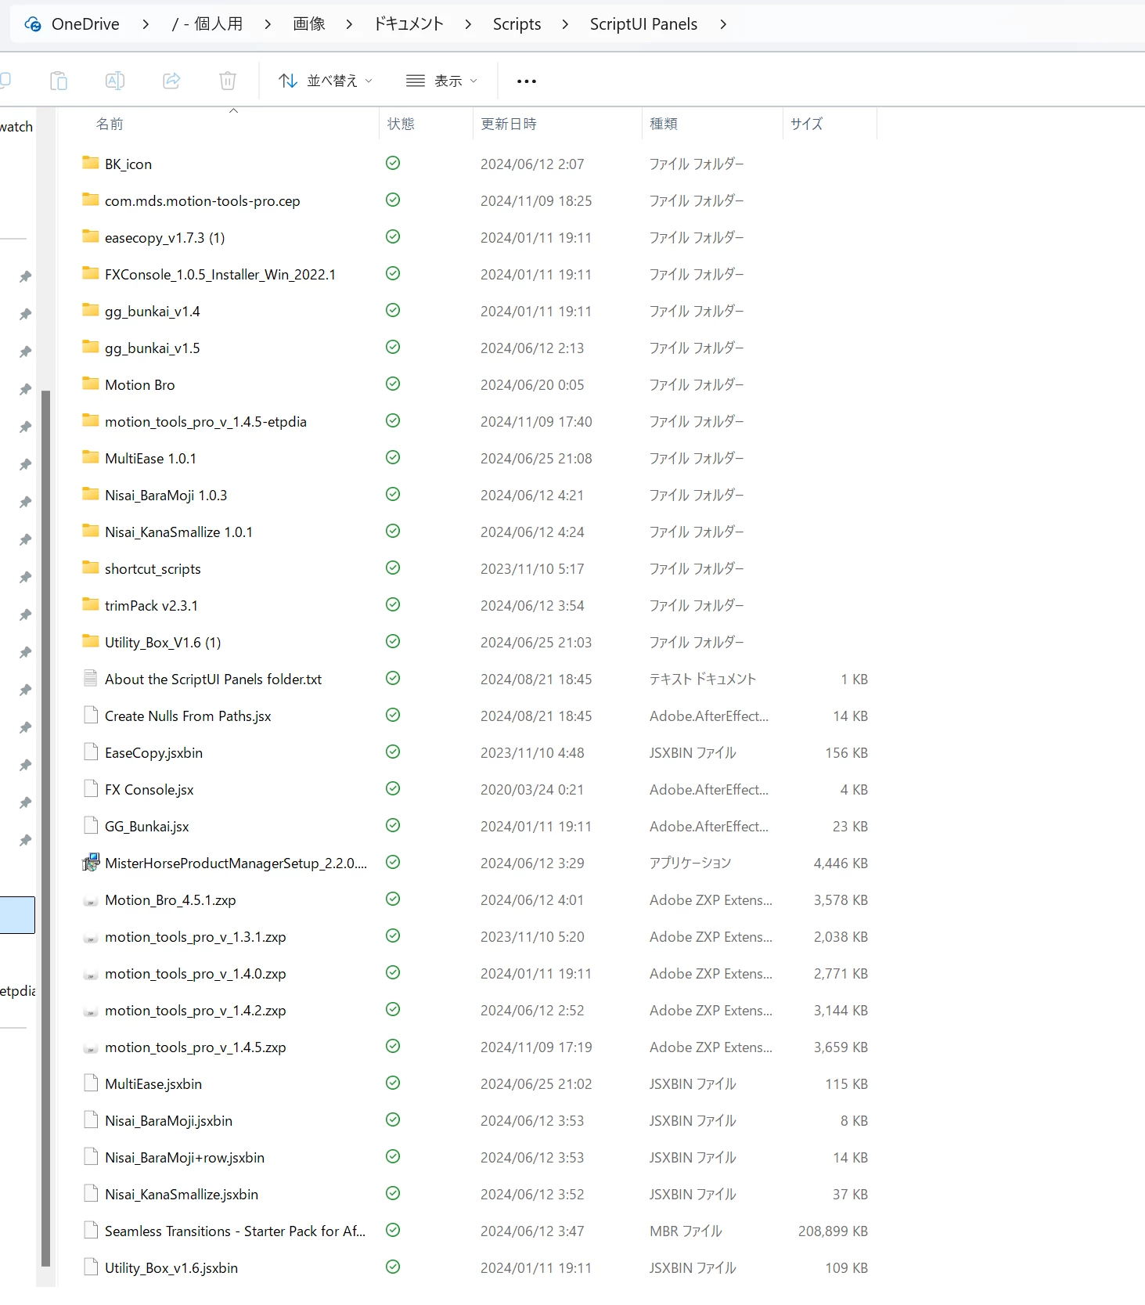Select Nisai_KanaSmallize 1.0.1 folder name
The width and height of the screenshot is (1145, 1305).
pos(178,532)
